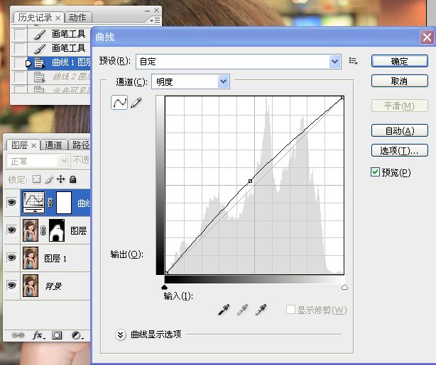Open the preset options menu icon

point(353,61)
